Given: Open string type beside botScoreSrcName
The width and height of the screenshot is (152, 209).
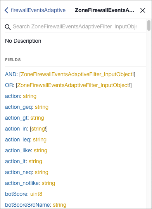Looking at the screenshot, I should [x=59, y=205].
